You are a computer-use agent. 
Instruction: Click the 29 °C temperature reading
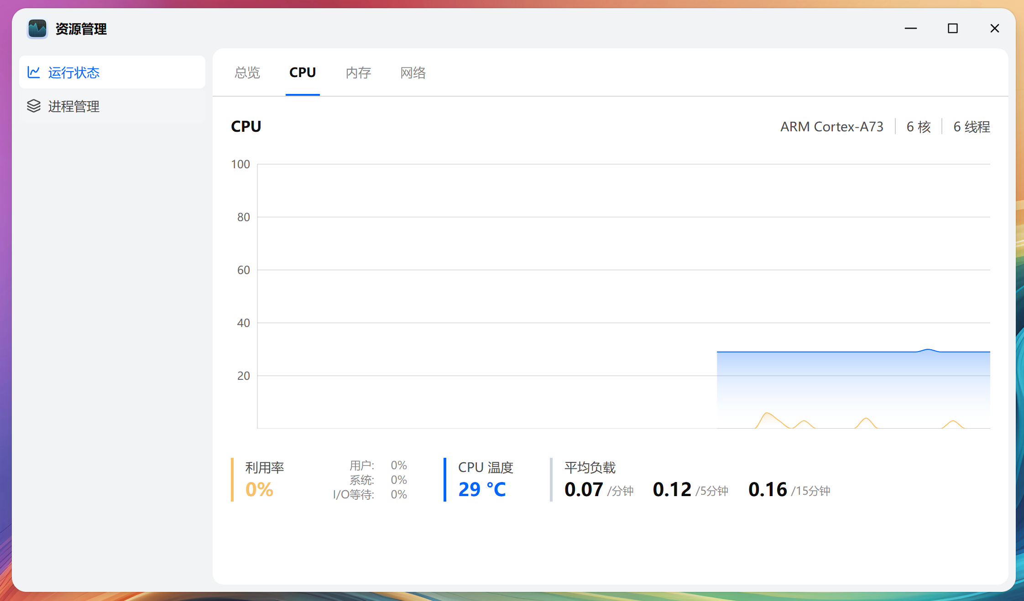pos(482,490)
